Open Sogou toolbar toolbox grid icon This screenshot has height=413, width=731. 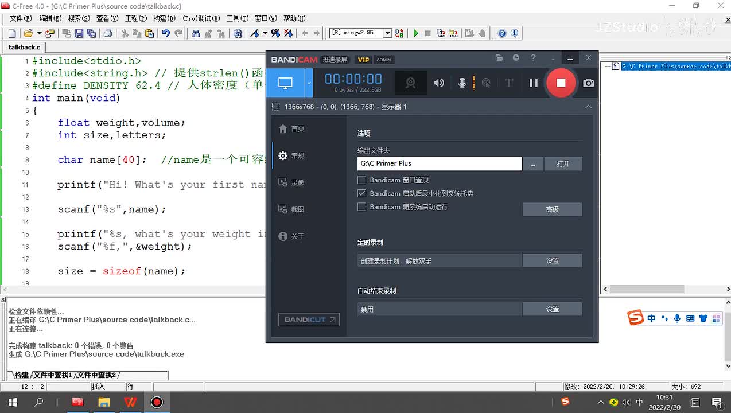pyautogui.click(x=716, y=318)
